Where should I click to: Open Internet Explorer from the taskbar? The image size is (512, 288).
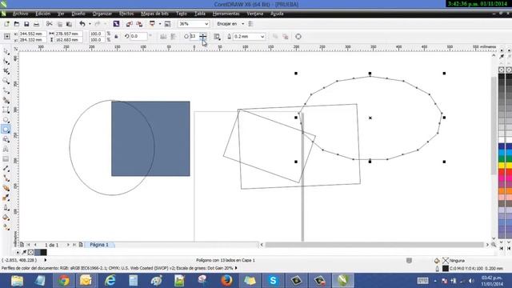110,281
